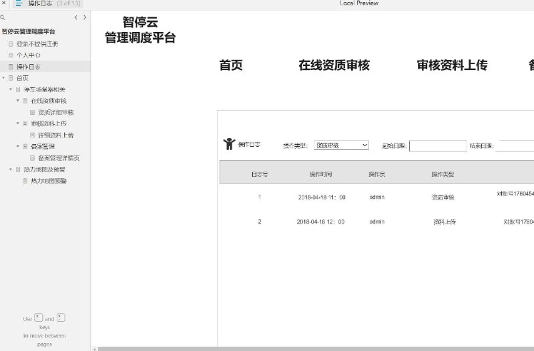Click the horizontal scrollbar at bottom
The width and height of the screenshot is (534, 351).
pyautogui.click(x=316, y=349)
